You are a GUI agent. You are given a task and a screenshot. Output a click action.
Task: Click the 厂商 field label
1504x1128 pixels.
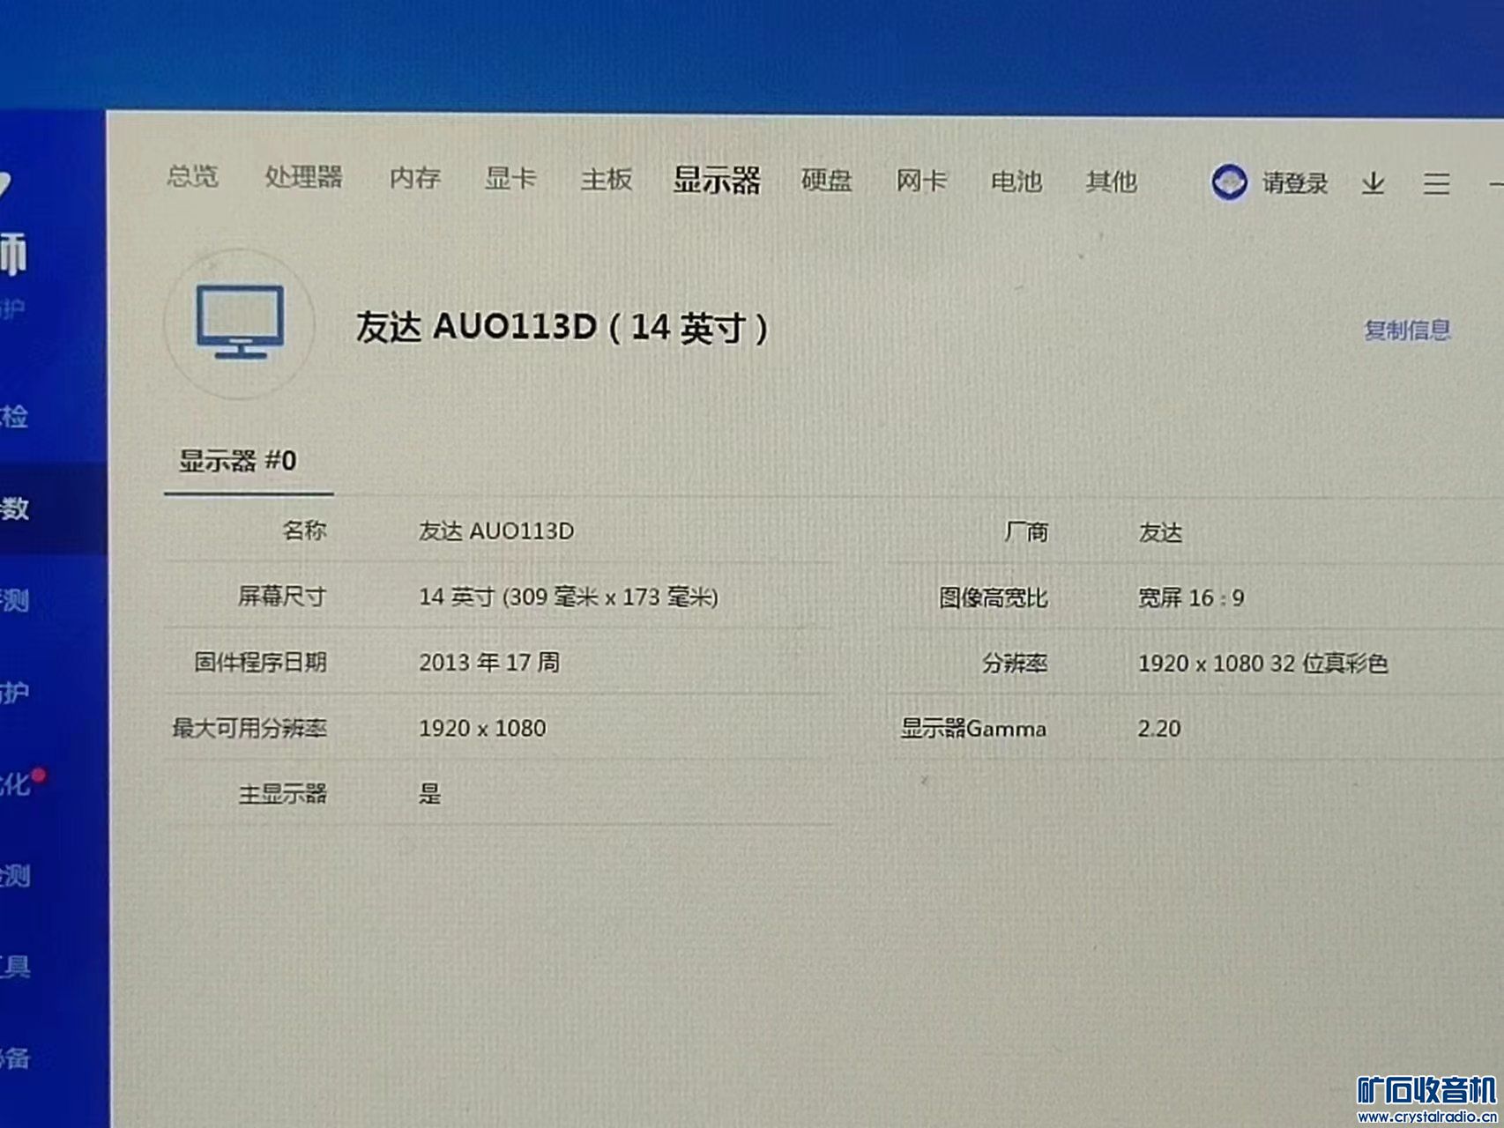[x=1026, y=532]
